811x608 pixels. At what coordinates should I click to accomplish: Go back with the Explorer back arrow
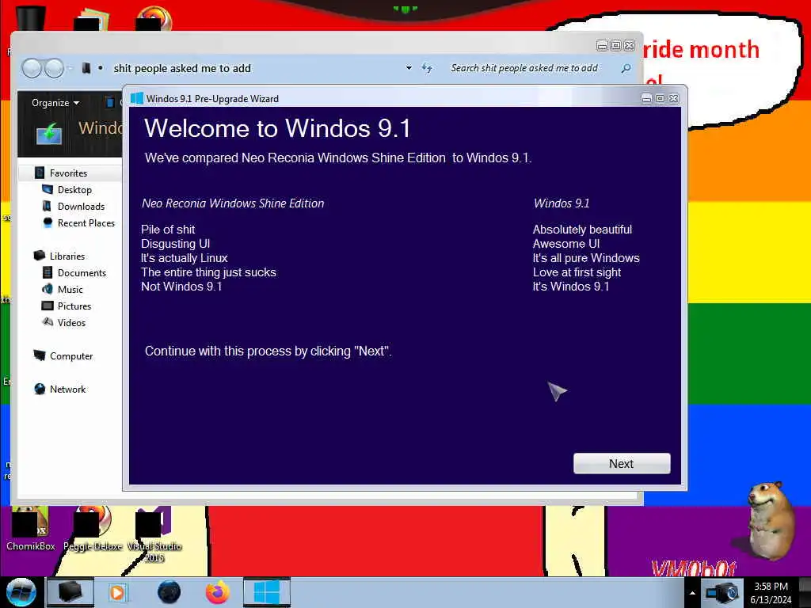32,68
